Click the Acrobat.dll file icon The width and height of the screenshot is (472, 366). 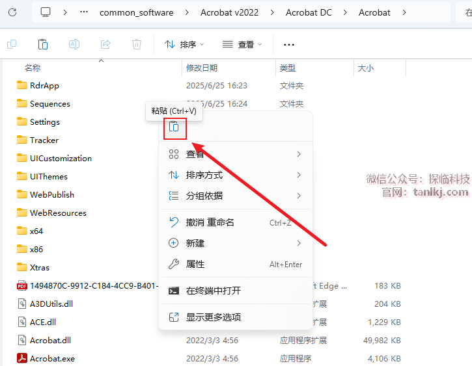(x=21, y=340)
